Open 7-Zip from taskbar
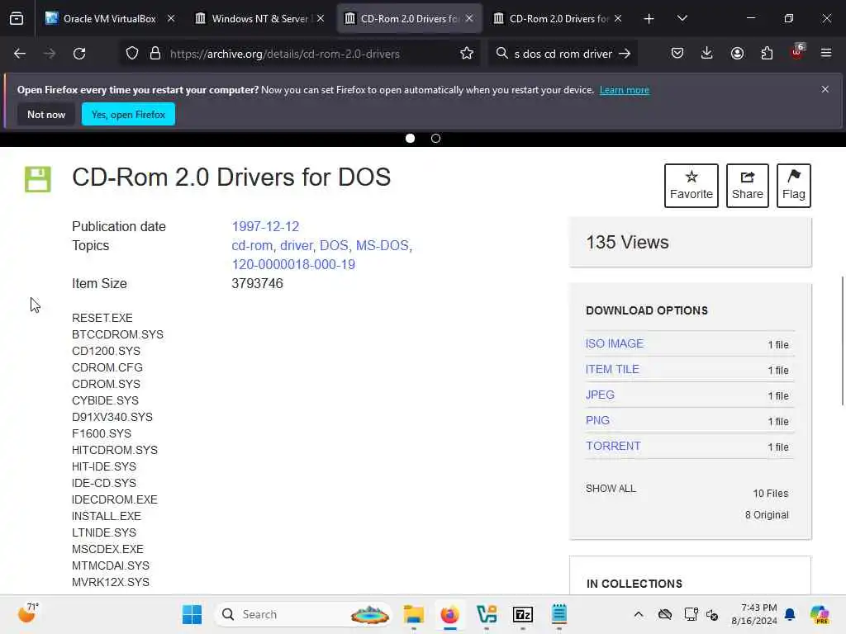The height and width of the screenshot is (634, 846). tap(523, 614)
